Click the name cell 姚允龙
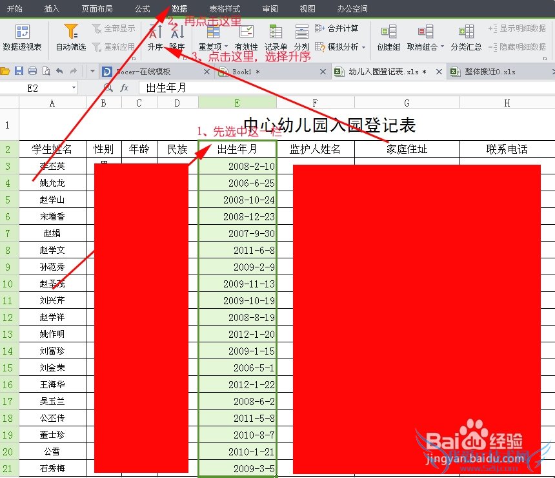 52,183
